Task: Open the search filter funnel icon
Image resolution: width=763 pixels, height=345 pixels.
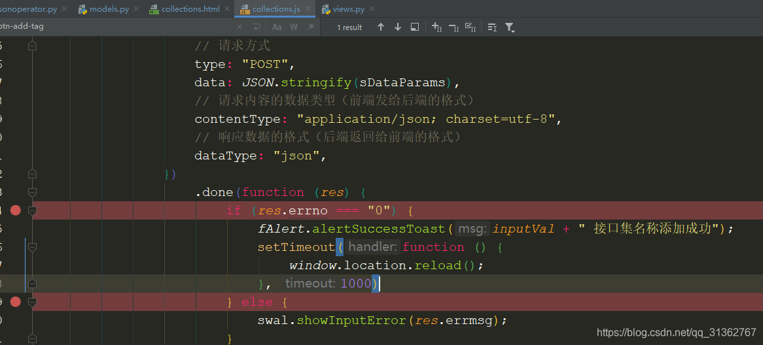Action: tap(510, 27)
